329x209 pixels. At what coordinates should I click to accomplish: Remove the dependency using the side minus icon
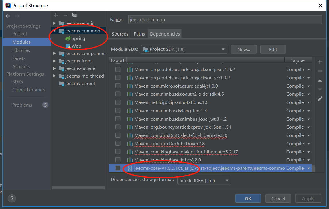coord(320,71)
